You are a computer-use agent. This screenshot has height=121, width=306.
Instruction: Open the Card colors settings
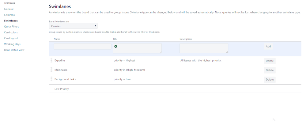[x=11, y=32]
